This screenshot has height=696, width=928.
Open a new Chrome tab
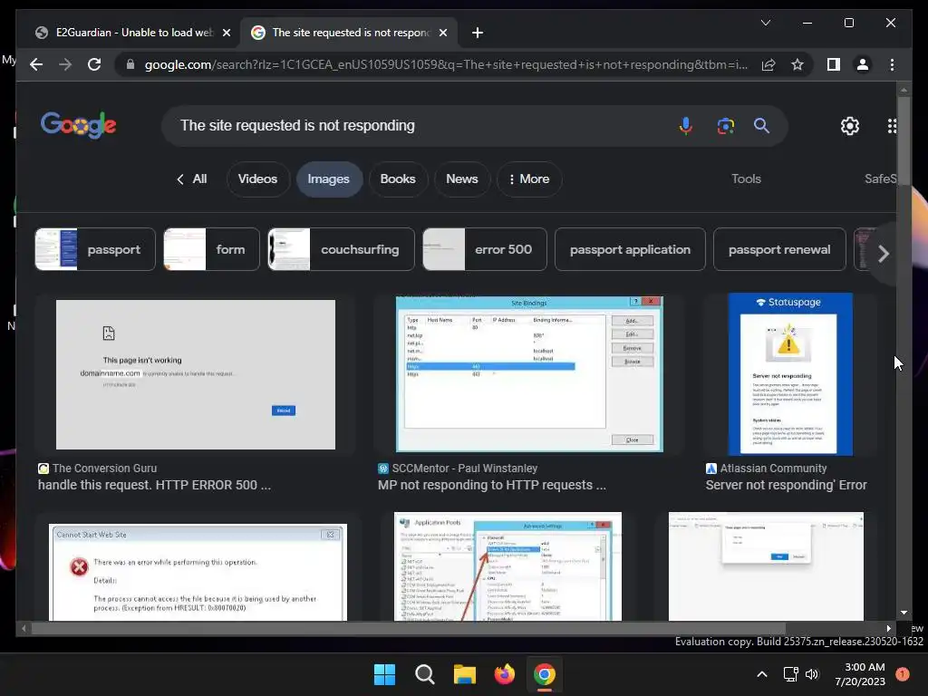click(x=478, y=33)
